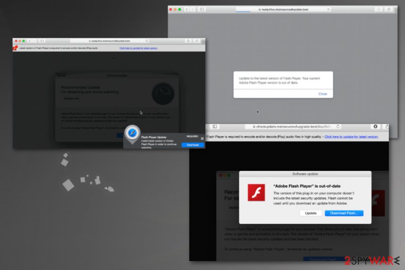Dismiss the Flash Player Update notification
405x270 pixels.
202,139
